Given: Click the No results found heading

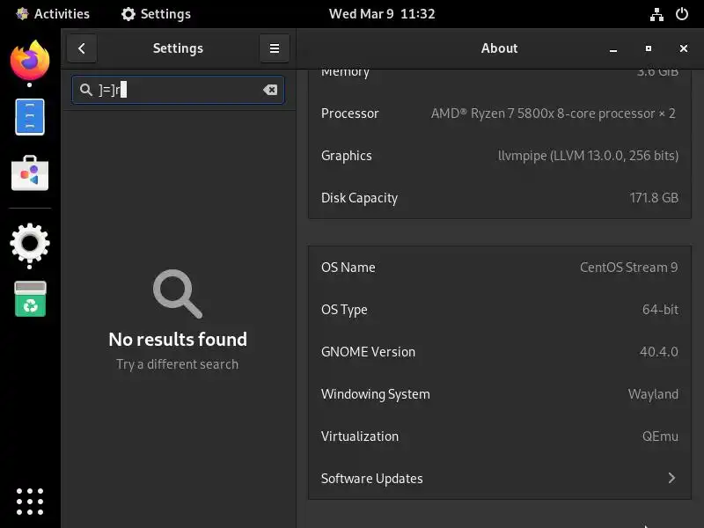Looking at the screenshot, I should click(x=178, y=340).
